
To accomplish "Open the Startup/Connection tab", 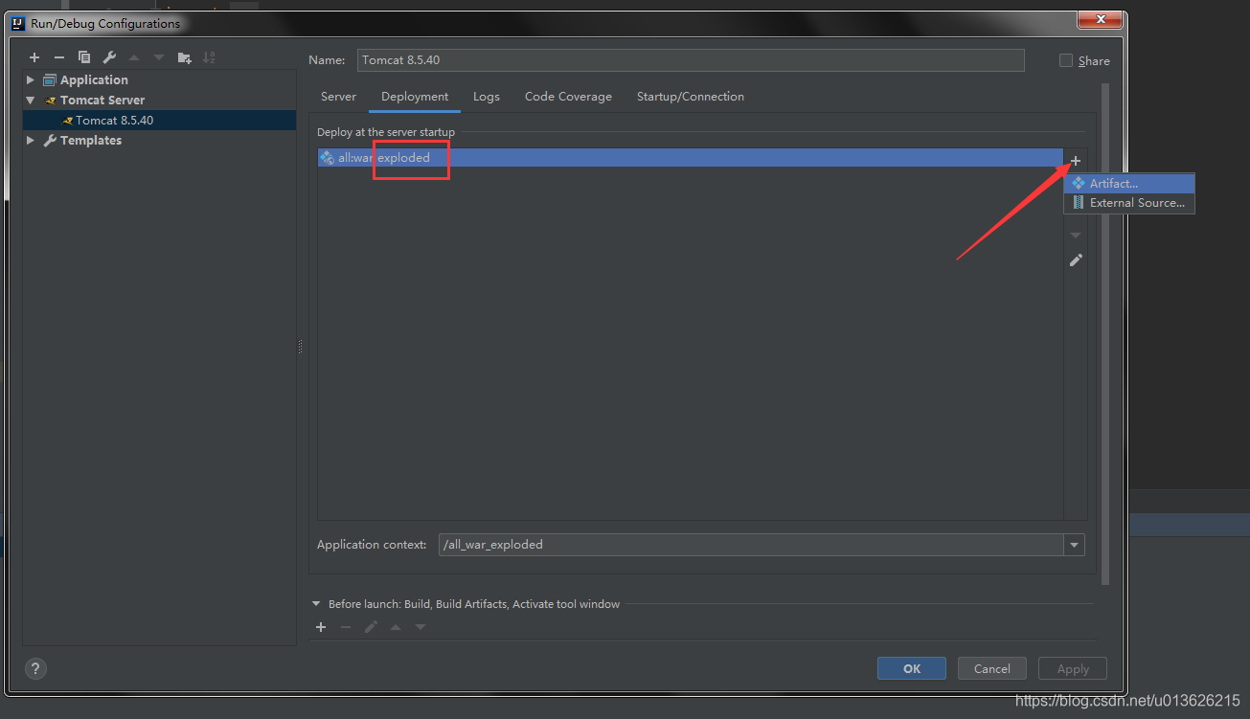I will (691, 97).
